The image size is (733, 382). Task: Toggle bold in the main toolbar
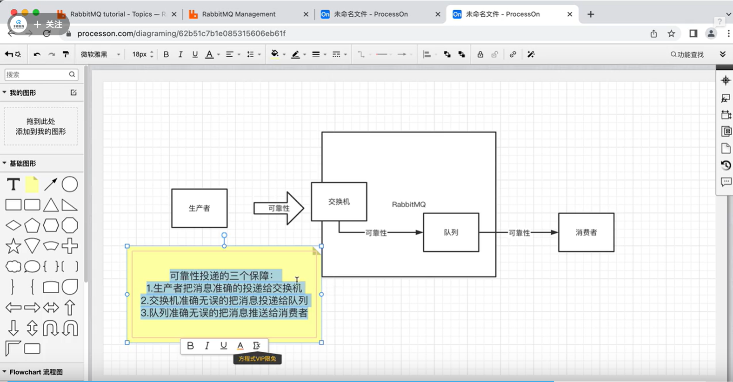click(x=166, y=54)
